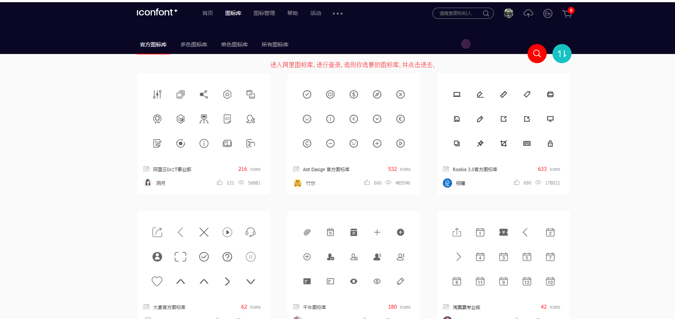Like the Rookie 3.0 library thumbs-up
The image size is (675, 319).
[517, 183]
